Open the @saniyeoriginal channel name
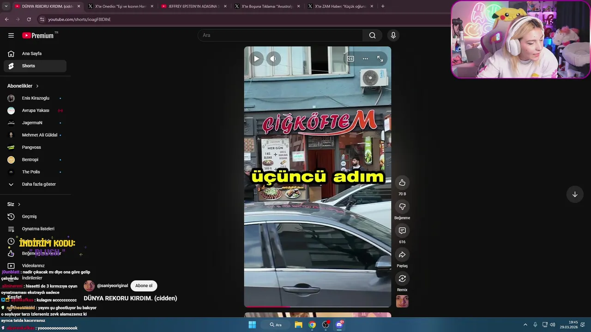Screen dimensions: 591x332 (x=112, y=286)
